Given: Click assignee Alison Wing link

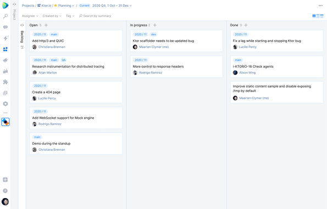Looking at the screenshot, I should 247,73.
